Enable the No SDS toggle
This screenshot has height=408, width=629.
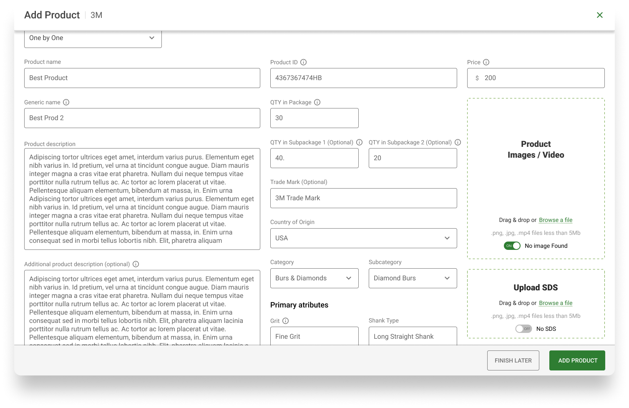[x=524, y=329]
